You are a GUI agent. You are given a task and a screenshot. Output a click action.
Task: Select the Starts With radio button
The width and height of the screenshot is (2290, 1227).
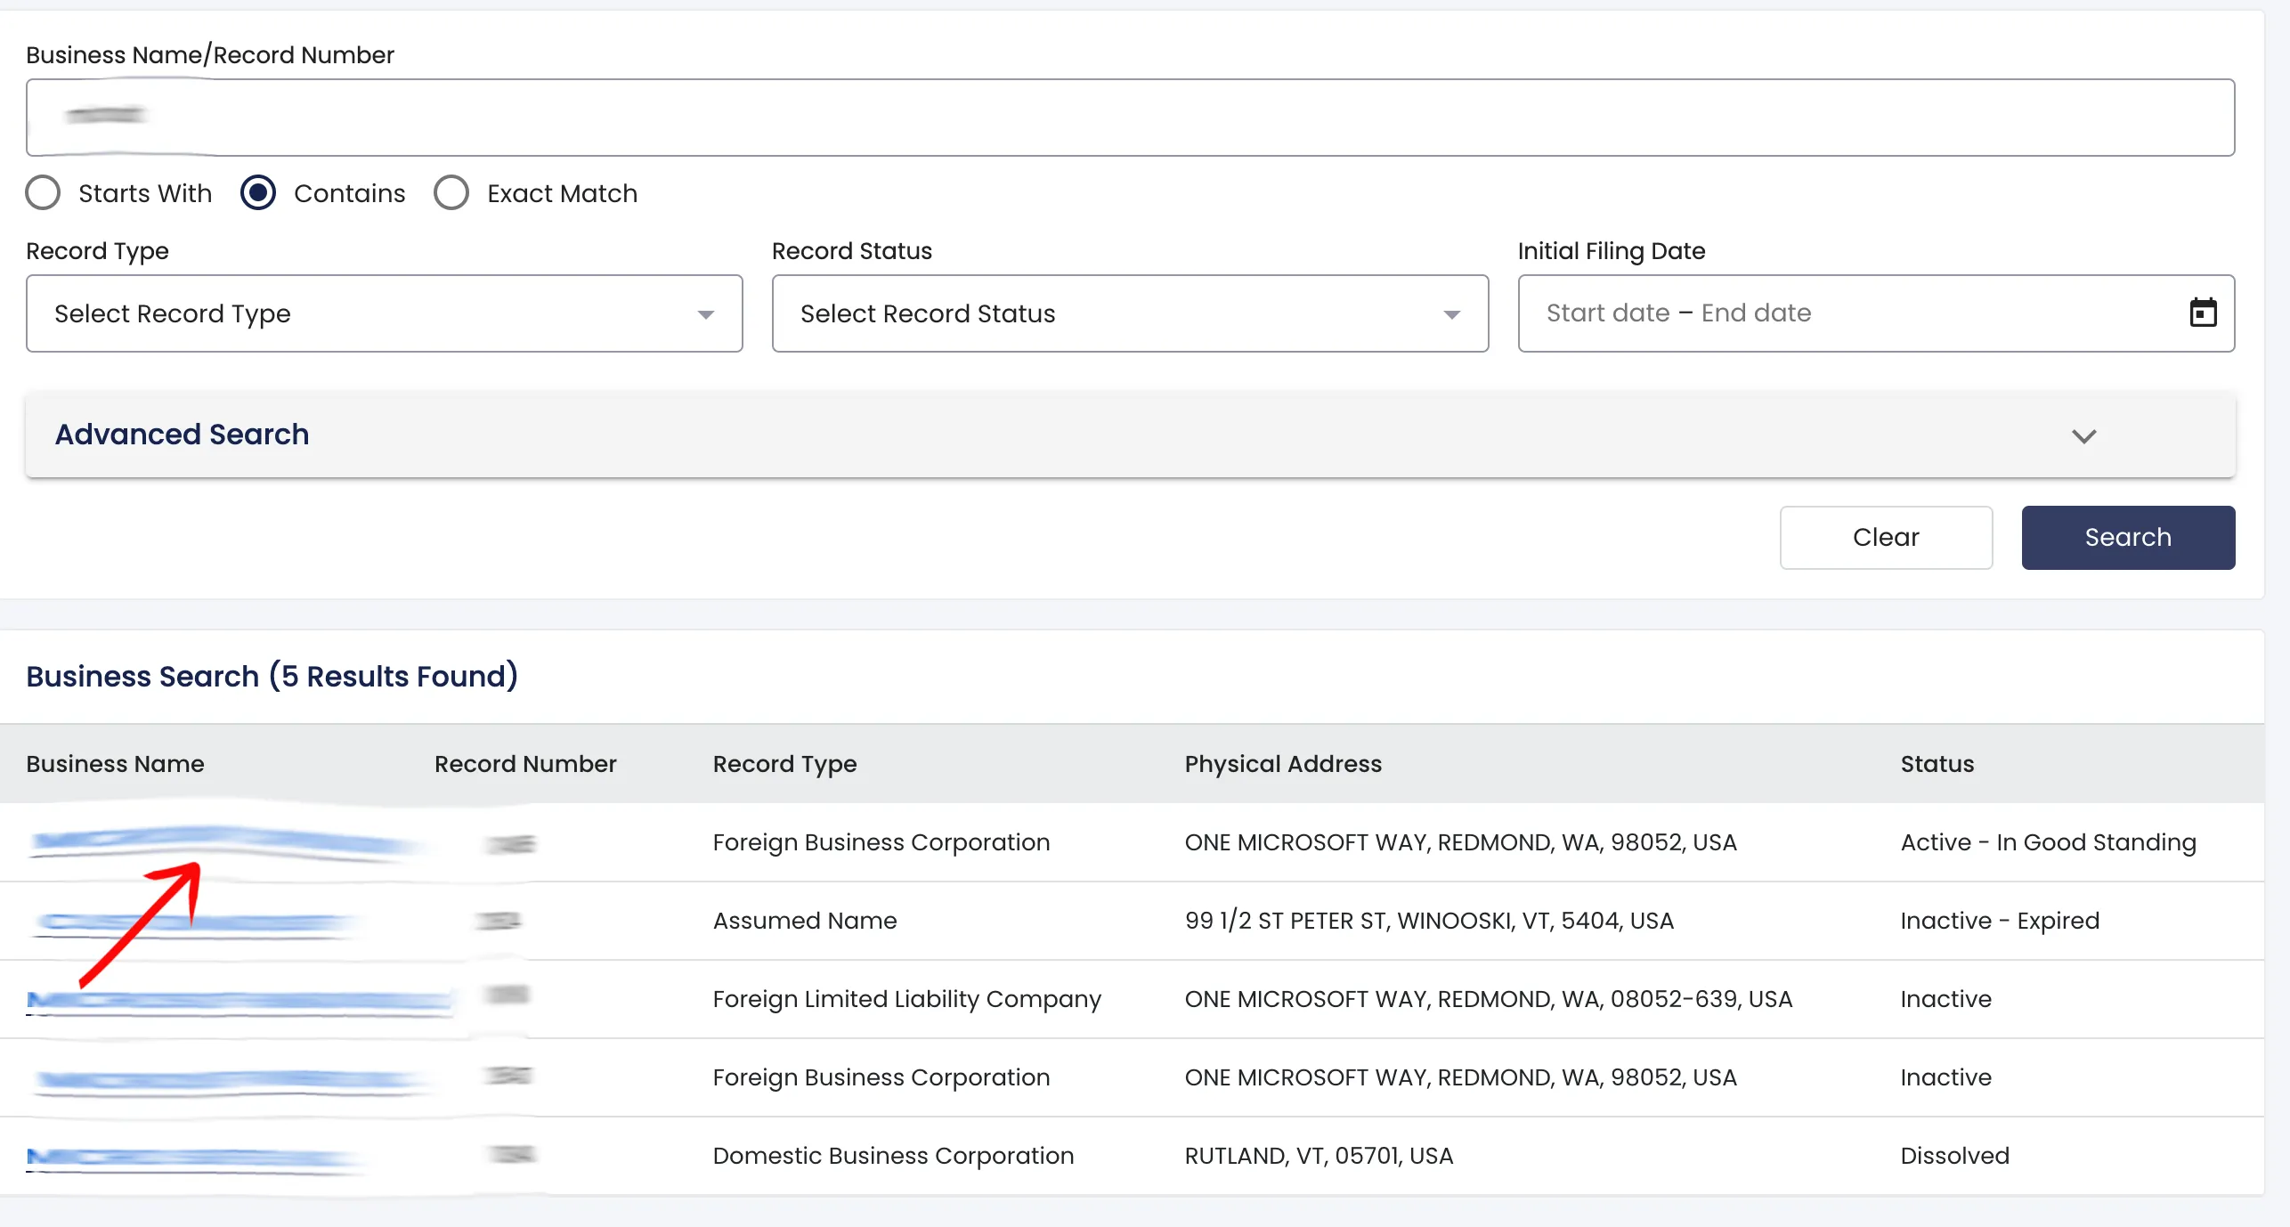[x=43, y=193]
